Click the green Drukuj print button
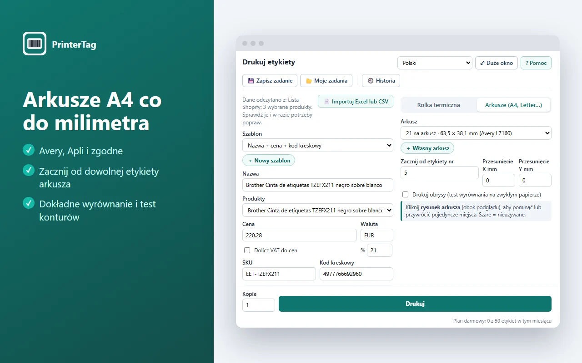Image resolution: width=582 pixels, height=363 pixels. (415, 304)
